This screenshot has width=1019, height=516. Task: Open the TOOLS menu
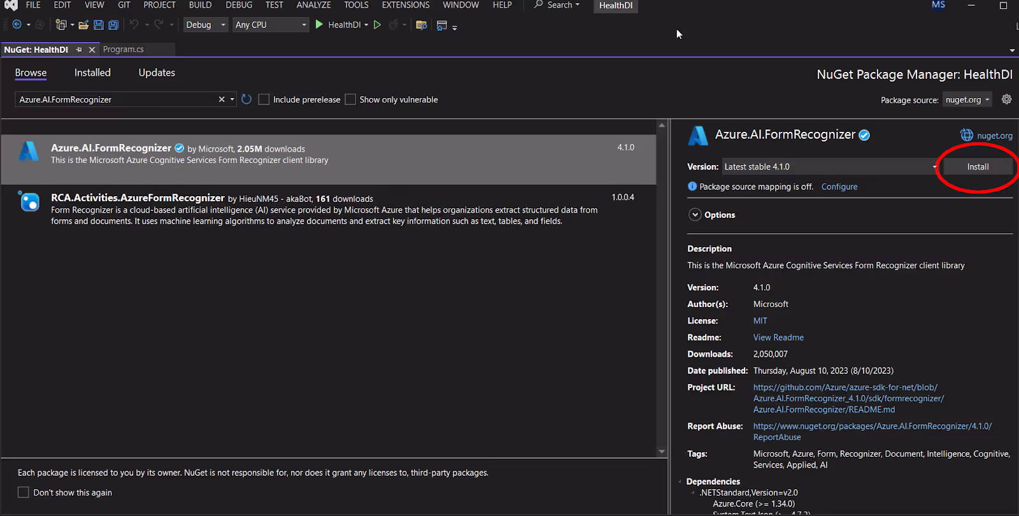point(356,5)
